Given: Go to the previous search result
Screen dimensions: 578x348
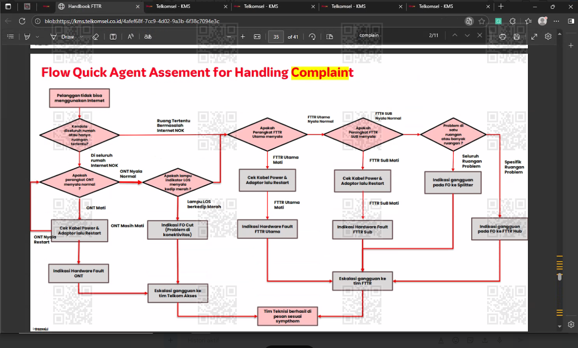Looking at the screenshot, I should coord(455,35).
